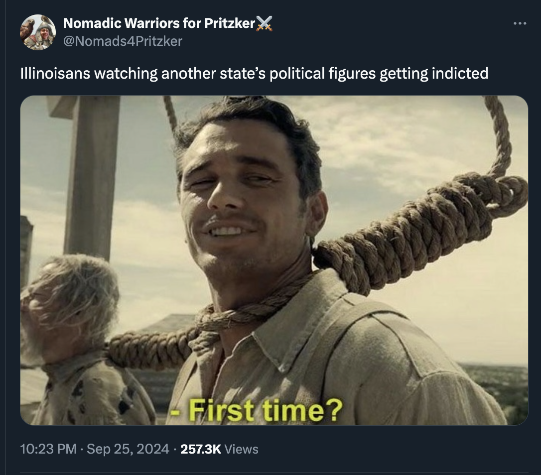Click the crossed swords emoji beside name
Image resolution: width=541 pixels, height=475 pixels.
pyautogui.click(x=264, y=23)
